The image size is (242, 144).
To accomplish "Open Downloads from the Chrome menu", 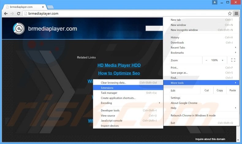I will pos(201,42).
